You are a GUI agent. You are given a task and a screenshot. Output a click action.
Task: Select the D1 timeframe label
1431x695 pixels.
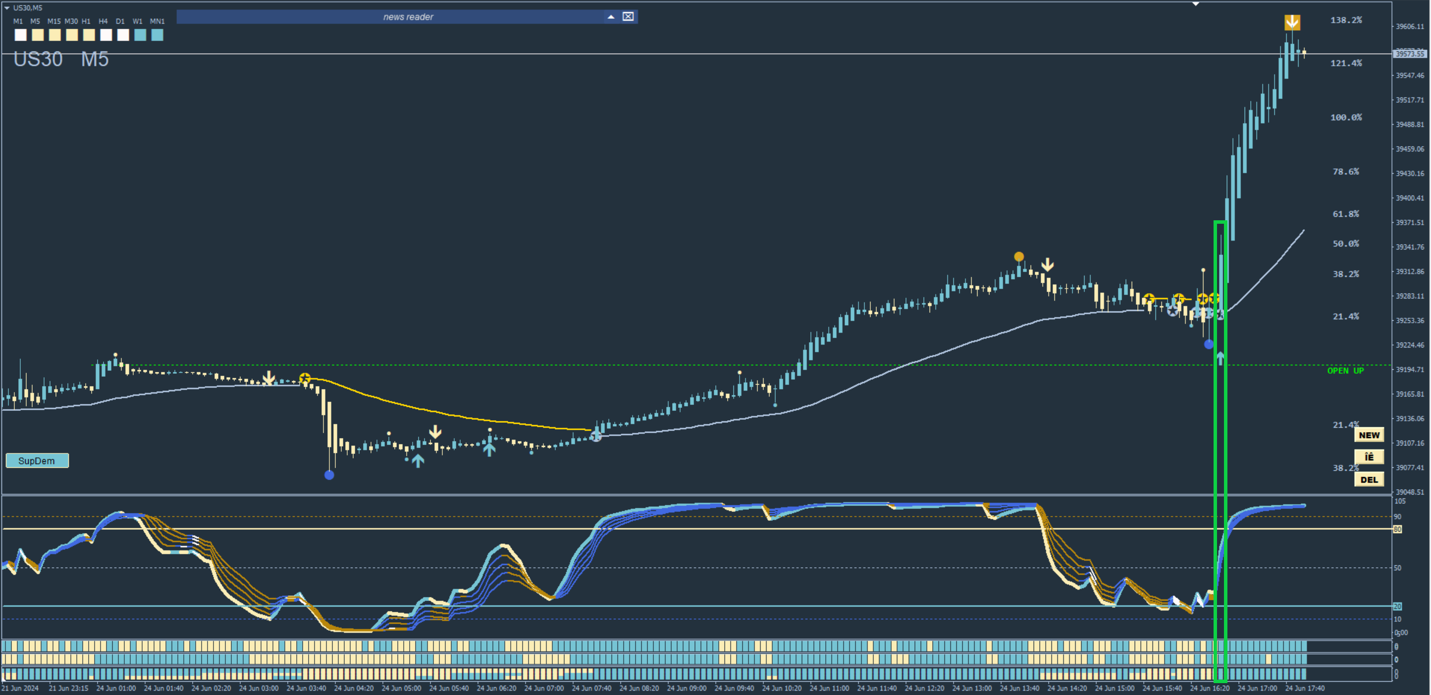(120, 21)
